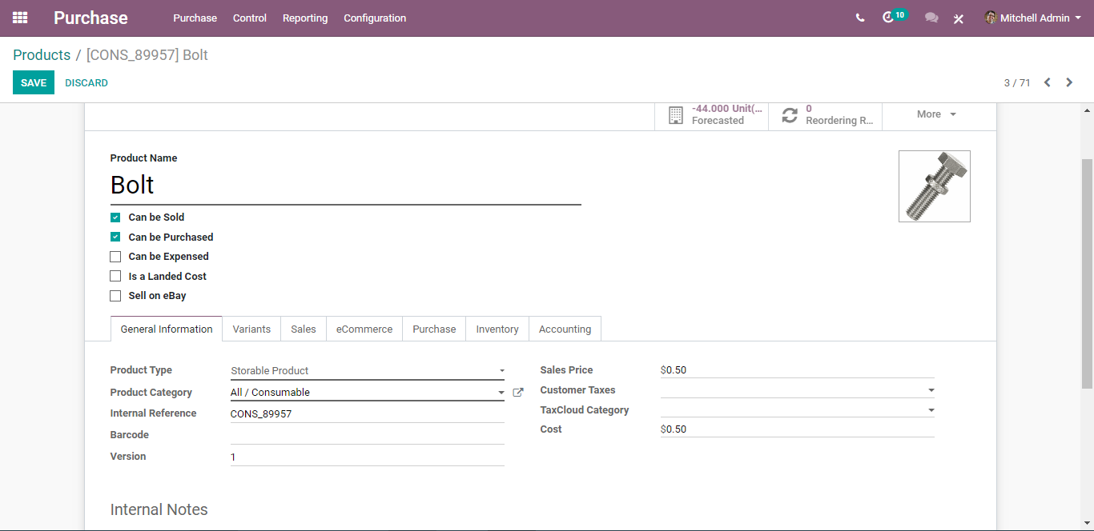The width and height of the screenshot is (1094, 531).
Task: Enable the Can be Expensed checkbox
Action: [115, 257]
